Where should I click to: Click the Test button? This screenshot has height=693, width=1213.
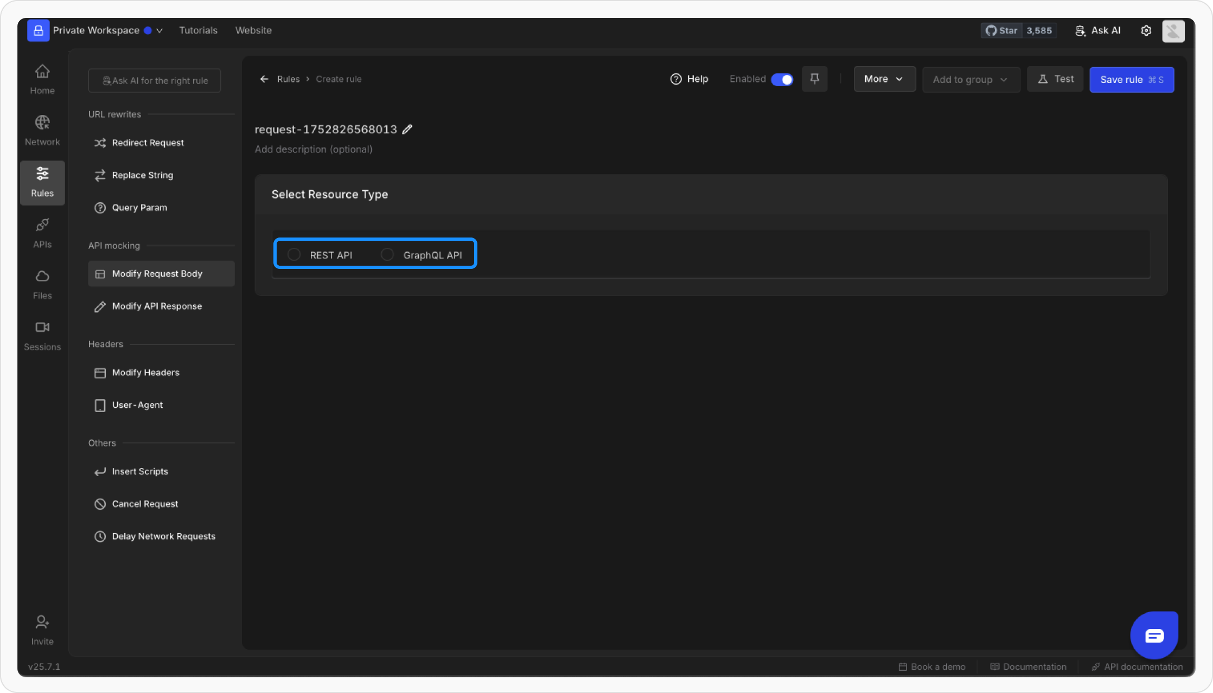point(1055,79)
